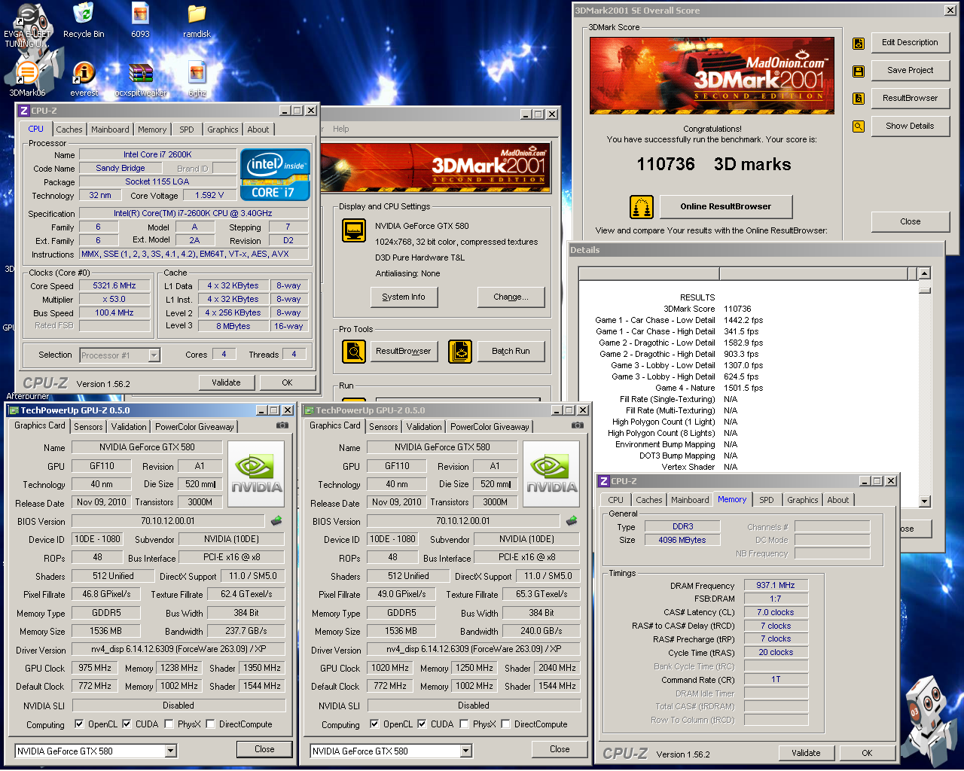The image size is (964, 771).
Task: Toggle OpenCL checkbox in left GPU-Z
Action: click(79, 724)
